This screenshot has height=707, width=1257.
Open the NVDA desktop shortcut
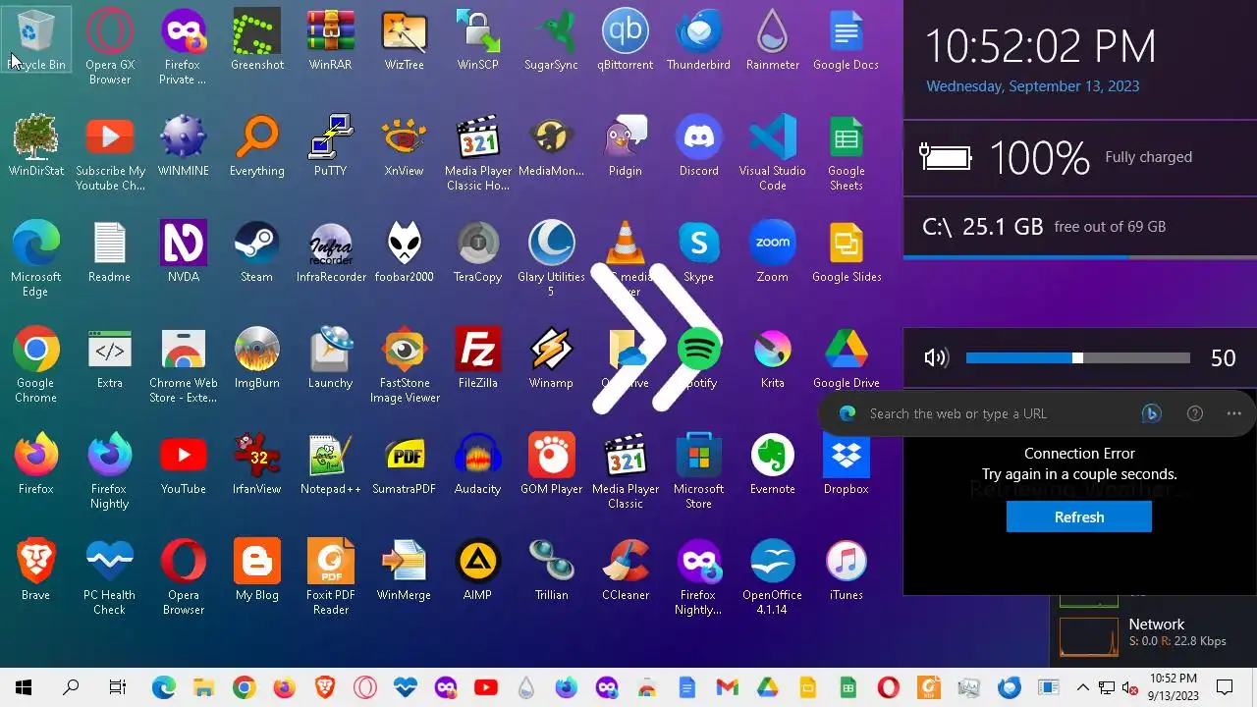pyautogui.click(x=184, y=252)
